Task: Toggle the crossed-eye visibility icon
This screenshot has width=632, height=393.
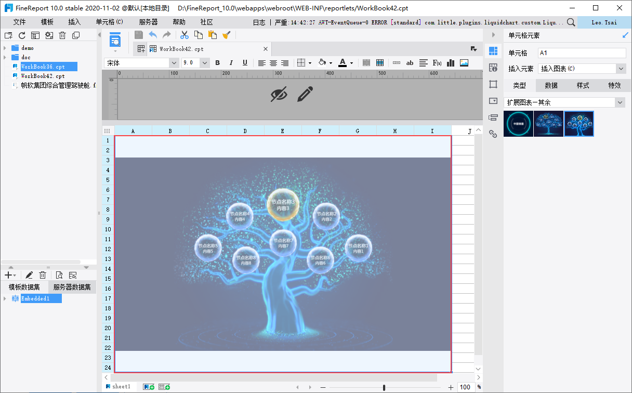Action: (x=279, y=94)
